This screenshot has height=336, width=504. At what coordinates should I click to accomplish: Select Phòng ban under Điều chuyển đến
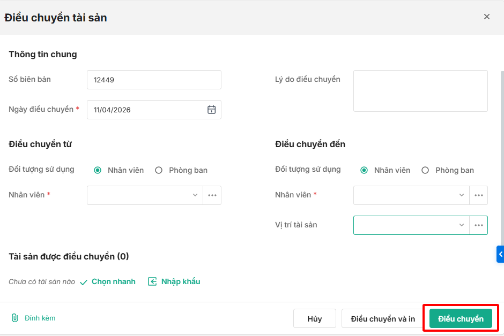coord(425,170)
